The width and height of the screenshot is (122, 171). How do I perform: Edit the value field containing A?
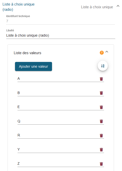(58, 79)
